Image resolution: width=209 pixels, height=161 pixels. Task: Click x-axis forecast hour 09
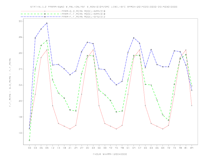tap(47, 148)
